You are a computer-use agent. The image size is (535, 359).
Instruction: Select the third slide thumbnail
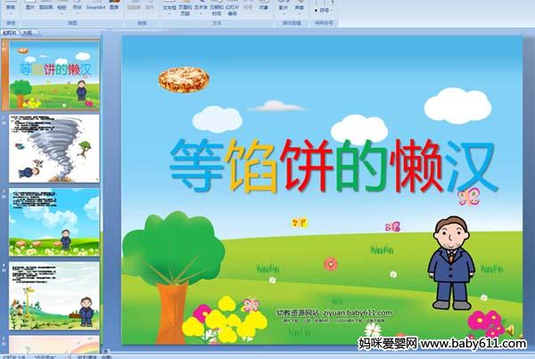(x=55, y=222)
